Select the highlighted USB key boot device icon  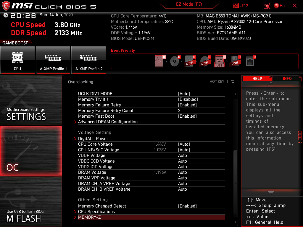[x=220, y=61]
